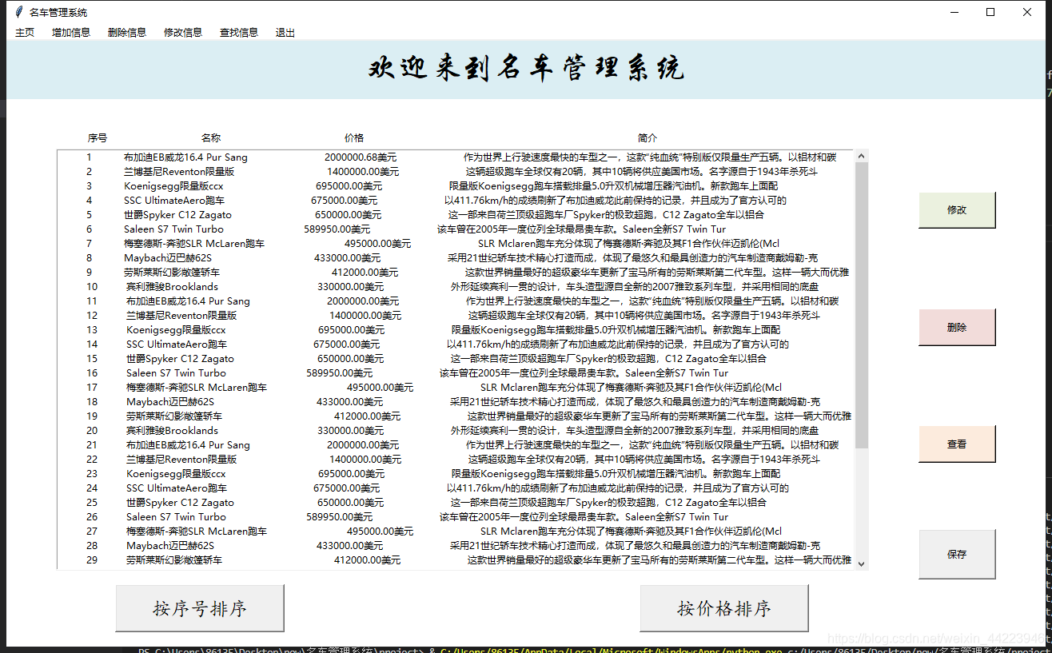The image size is (1052, 653).
Task: Select row 2 兰博基尼Reventon限量版
Action: point(456,172)
